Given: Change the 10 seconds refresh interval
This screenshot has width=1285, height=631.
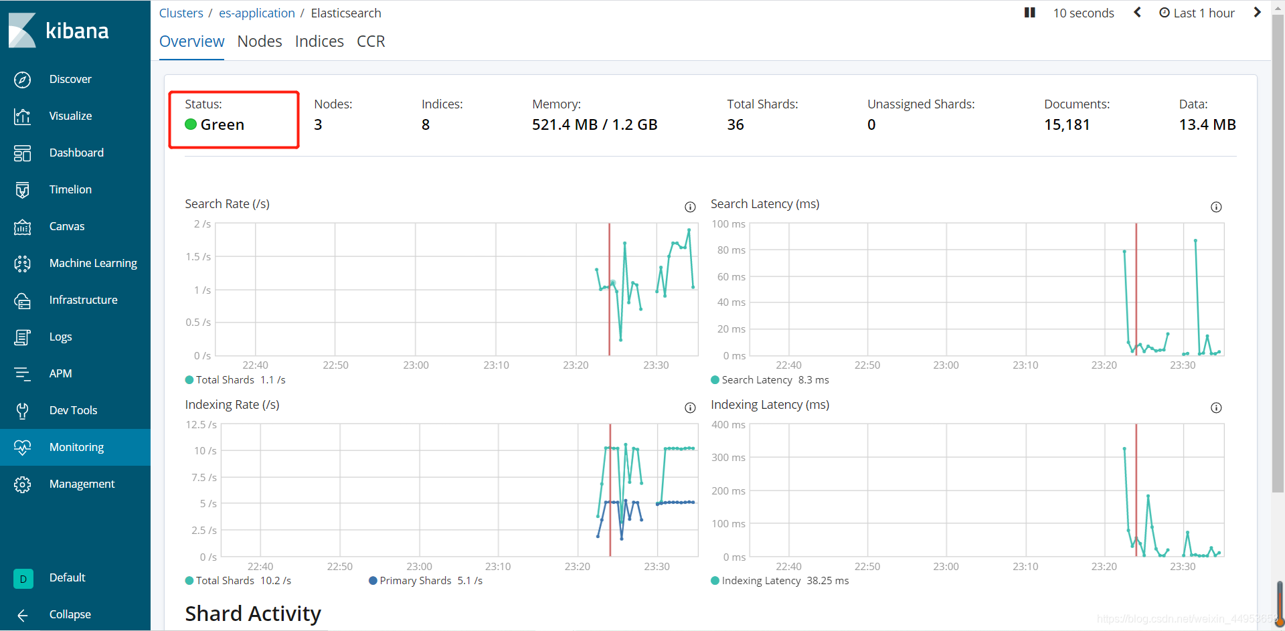Looking at the screenshot, I should coord(1084,13).
